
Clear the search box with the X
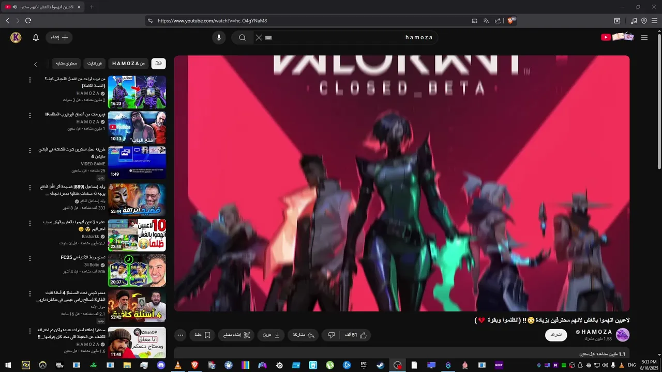259,37
